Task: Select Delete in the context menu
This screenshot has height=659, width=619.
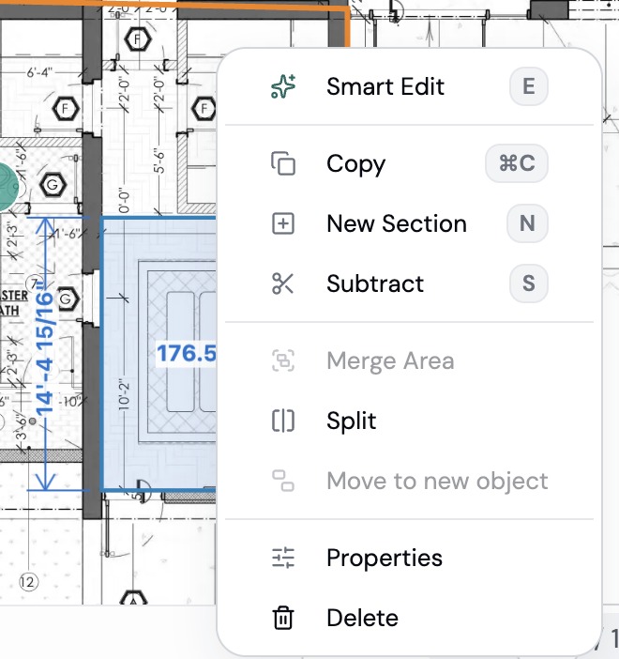Action: 409,618
